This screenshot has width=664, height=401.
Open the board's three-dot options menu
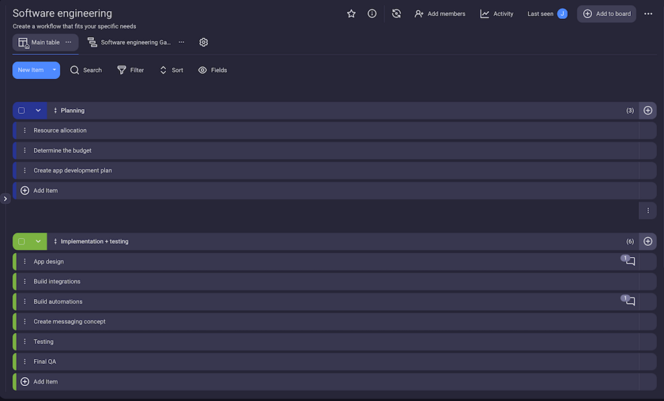tap(648, 14)
